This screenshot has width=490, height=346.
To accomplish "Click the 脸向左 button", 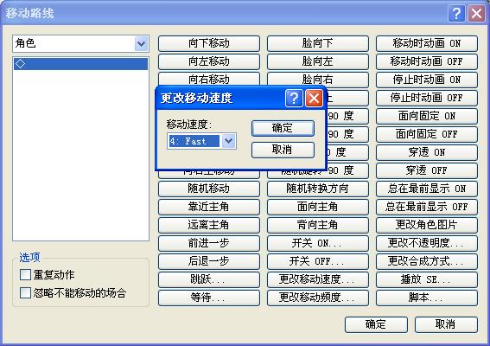I will coord(318,61).
